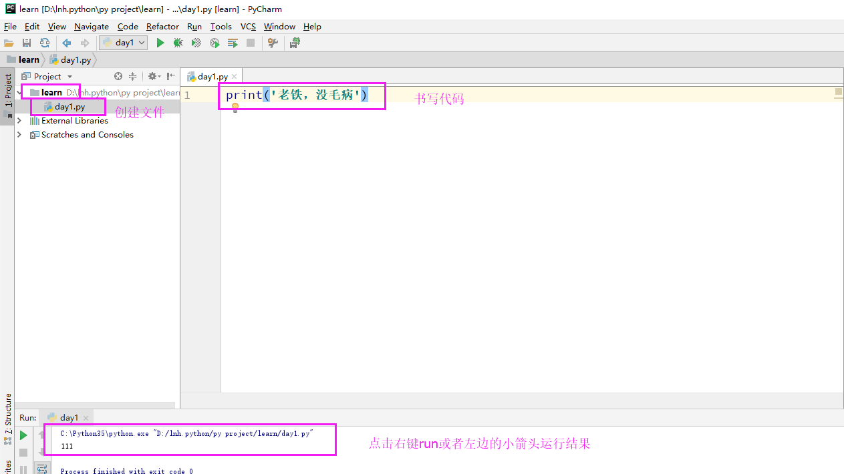Expand Scratches and Consoles node
The image size is (844, 474).
(x=19, y=135)
